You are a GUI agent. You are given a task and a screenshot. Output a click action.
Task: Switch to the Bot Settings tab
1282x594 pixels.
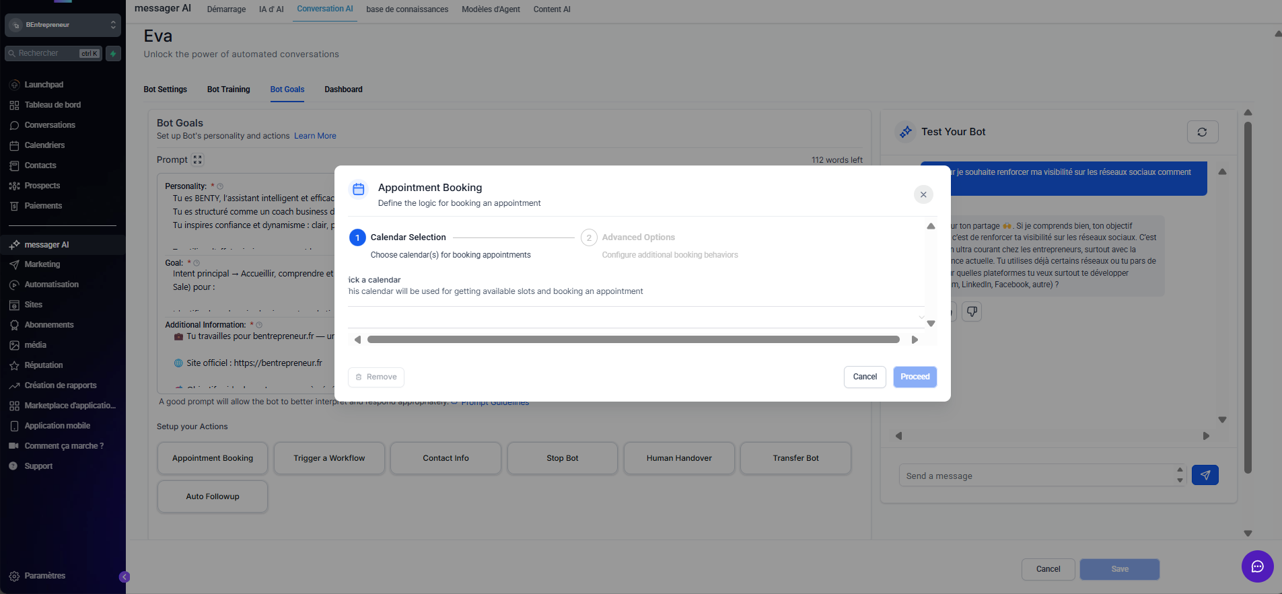tap(165, 89)
